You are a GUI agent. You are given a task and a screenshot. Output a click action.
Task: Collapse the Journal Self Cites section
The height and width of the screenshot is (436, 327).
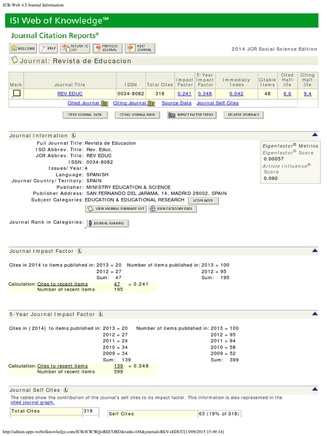pos(315,389)
